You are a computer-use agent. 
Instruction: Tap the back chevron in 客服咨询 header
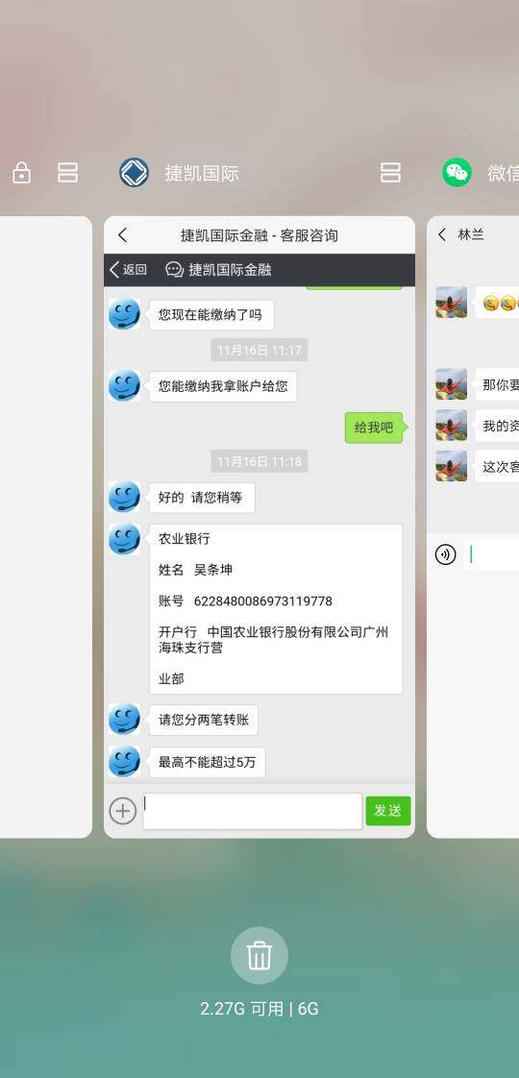(122, 235)
